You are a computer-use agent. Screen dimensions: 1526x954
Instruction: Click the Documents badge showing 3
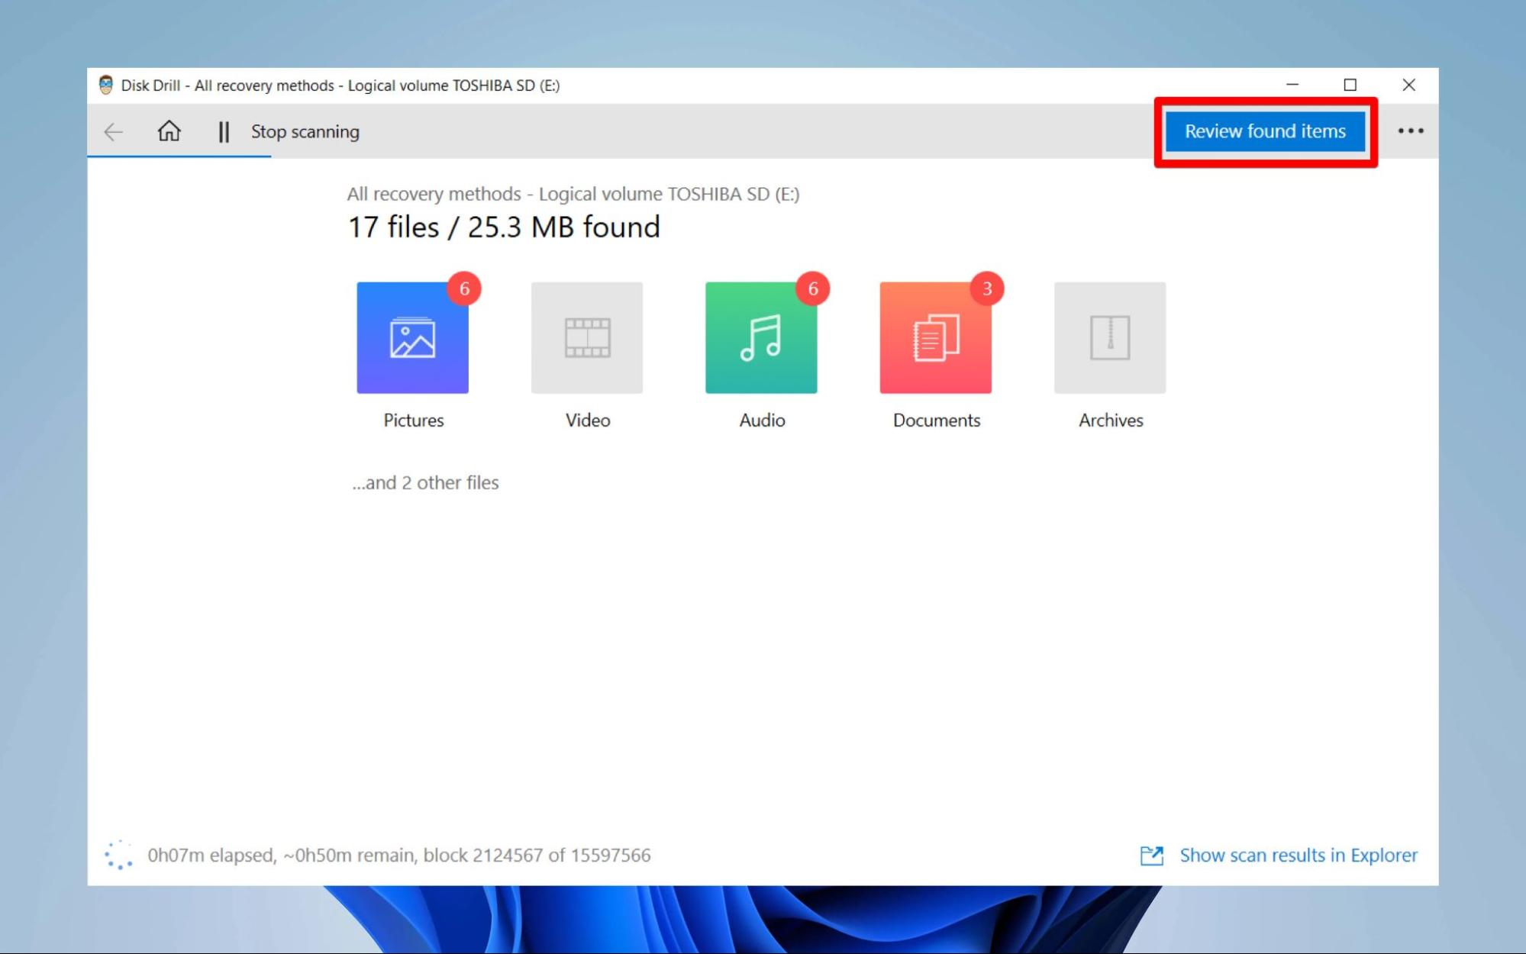[x=987, y=288]
